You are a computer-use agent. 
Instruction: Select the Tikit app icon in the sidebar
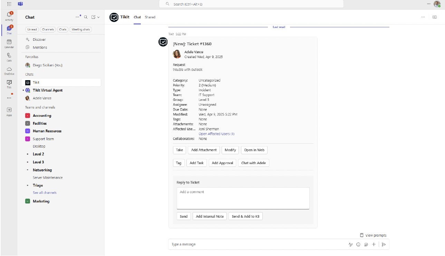pyautogui.click(x=9, y=83)
